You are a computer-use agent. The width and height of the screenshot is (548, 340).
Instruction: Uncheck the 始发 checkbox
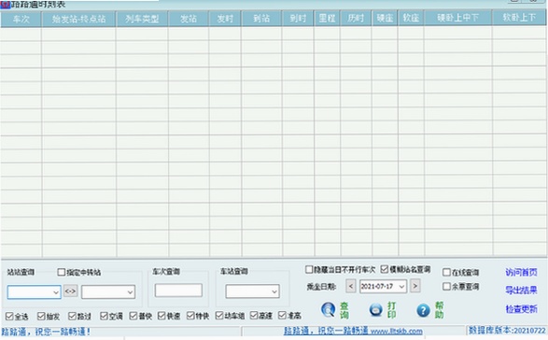pos(41,317)
